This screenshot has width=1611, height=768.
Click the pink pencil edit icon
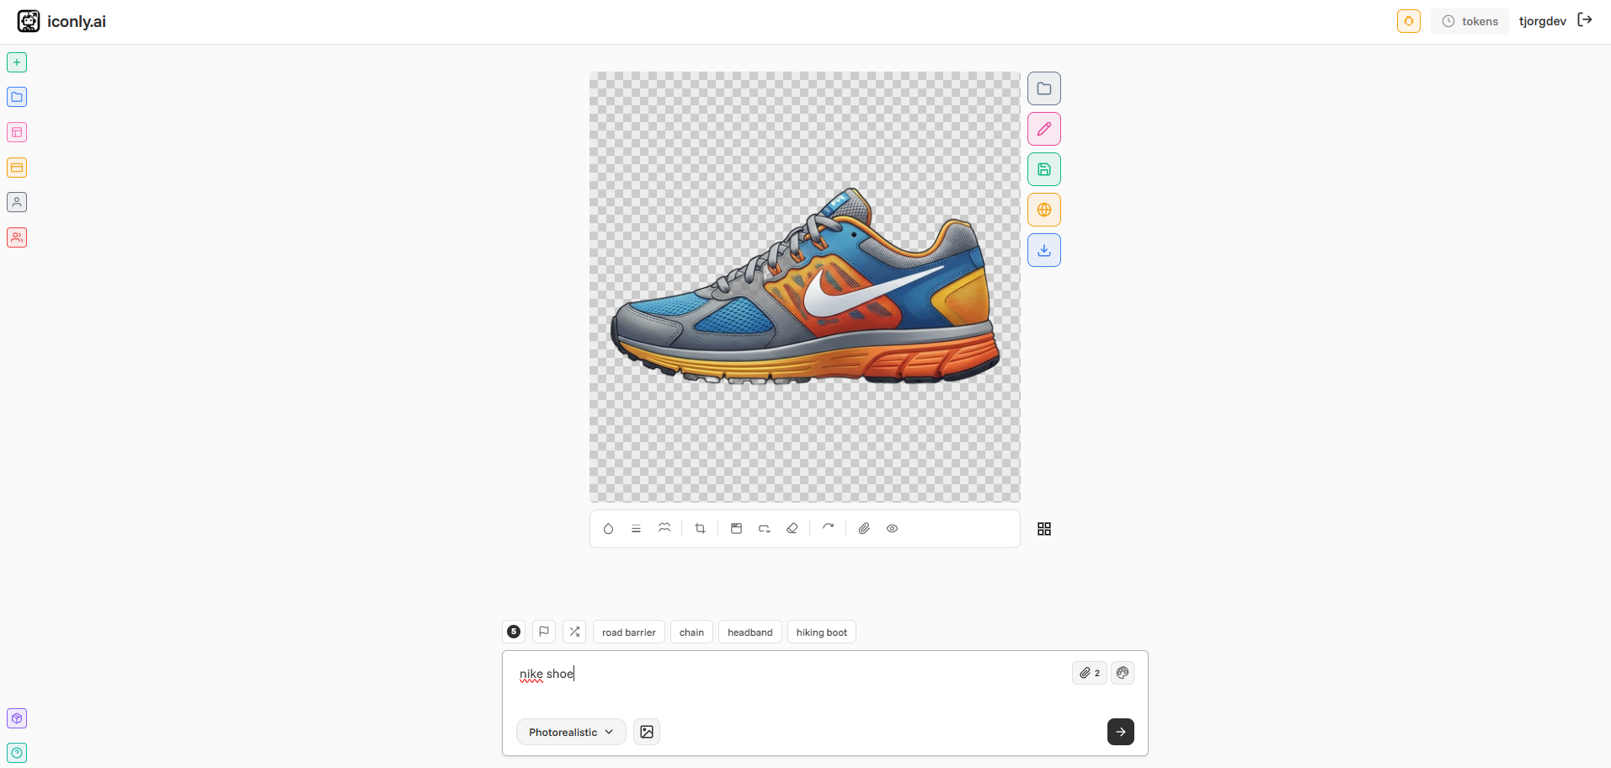[1043, 129]
